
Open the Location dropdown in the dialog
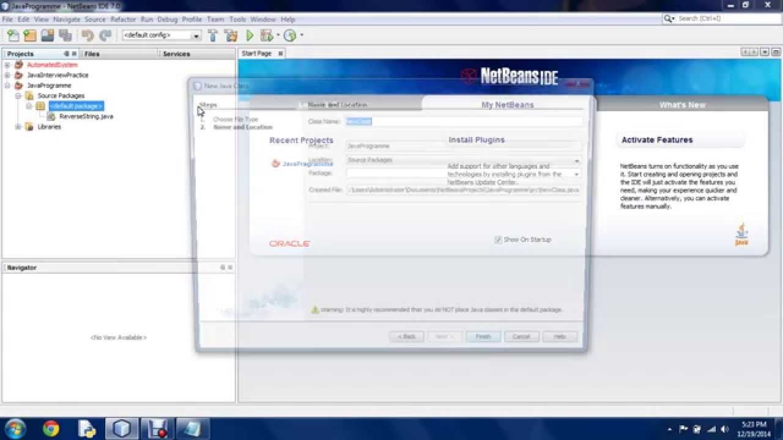pos(576,161)
